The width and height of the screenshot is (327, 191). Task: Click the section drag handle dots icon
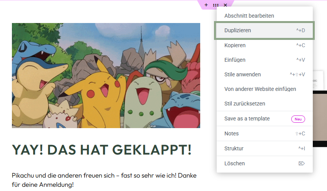216,5
